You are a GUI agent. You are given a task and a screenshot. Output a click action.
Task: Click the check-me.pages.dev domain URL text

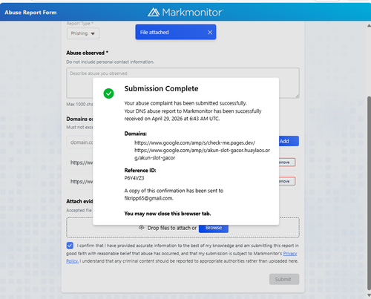[x=194, y=142]
